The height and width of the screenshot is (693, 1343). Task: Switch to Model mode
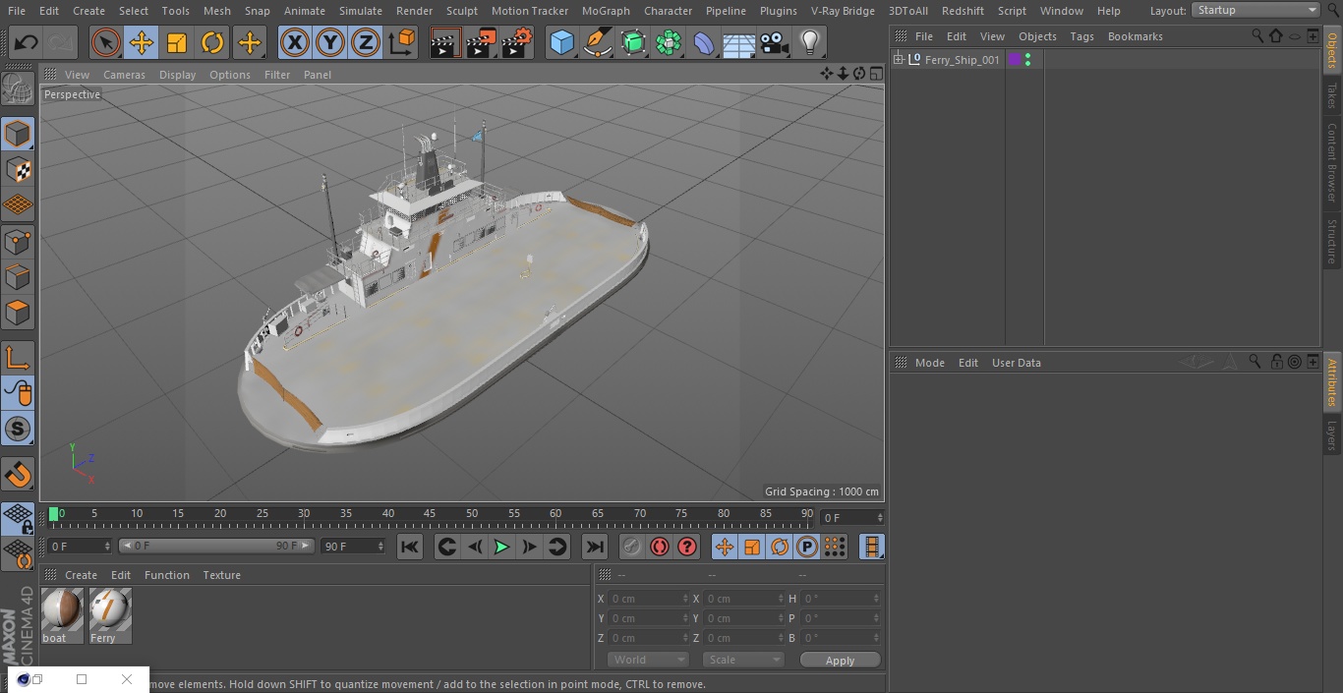[18, 134]
